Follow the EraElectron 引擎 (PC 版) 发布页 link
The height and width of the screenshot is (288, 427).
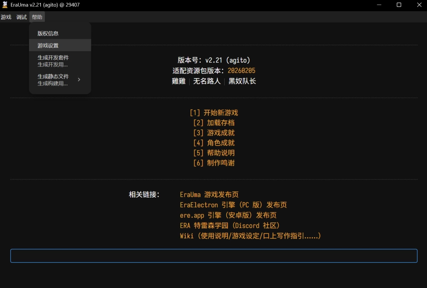pos(234,205)
